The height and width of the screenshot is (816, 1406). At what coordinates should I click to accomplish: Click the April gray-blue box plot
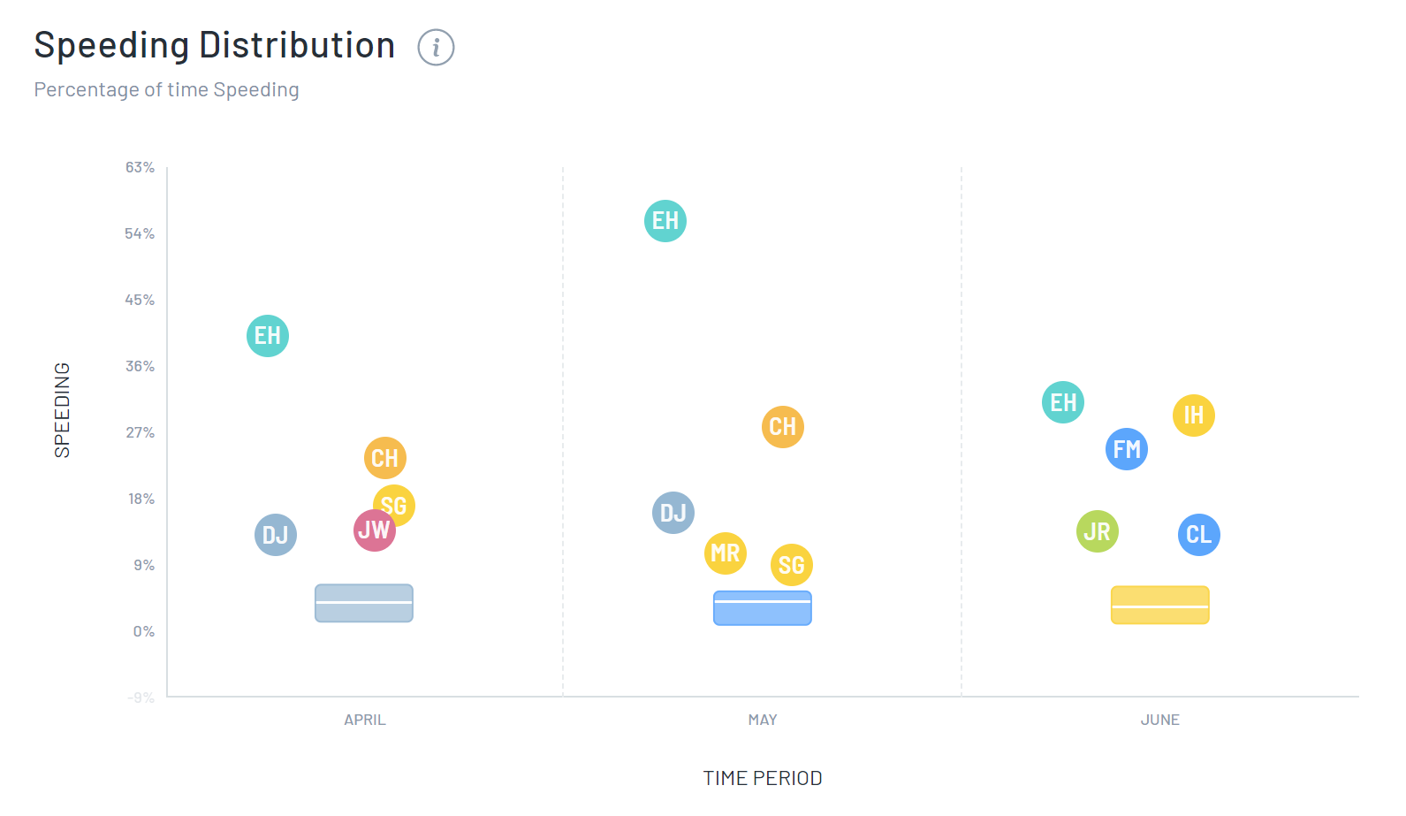(364, 603)
